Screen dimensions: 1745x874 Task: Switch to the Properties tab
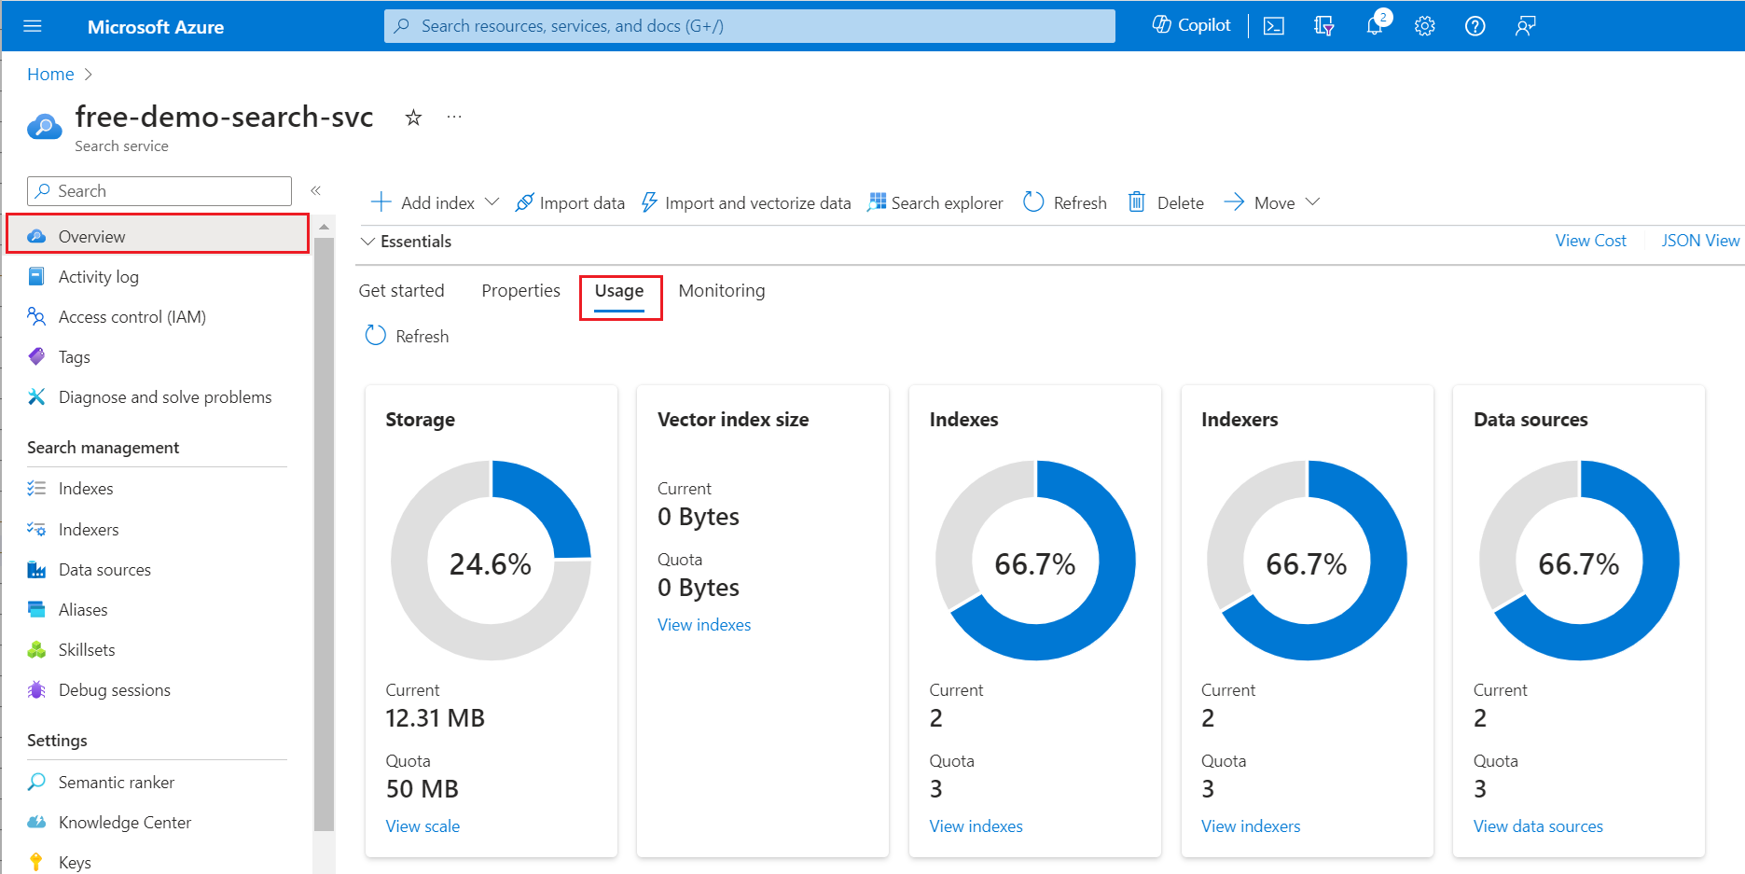click(x=520, y=291)
